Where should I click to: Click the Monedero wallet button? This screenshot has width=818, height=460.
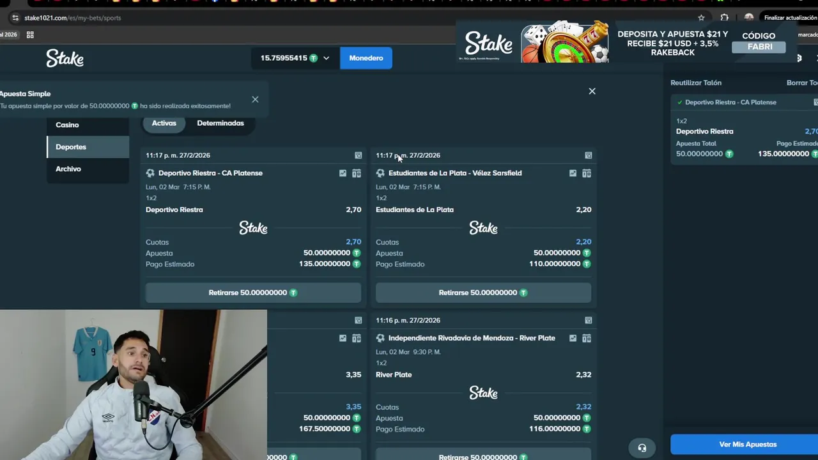tap(366, 58)
